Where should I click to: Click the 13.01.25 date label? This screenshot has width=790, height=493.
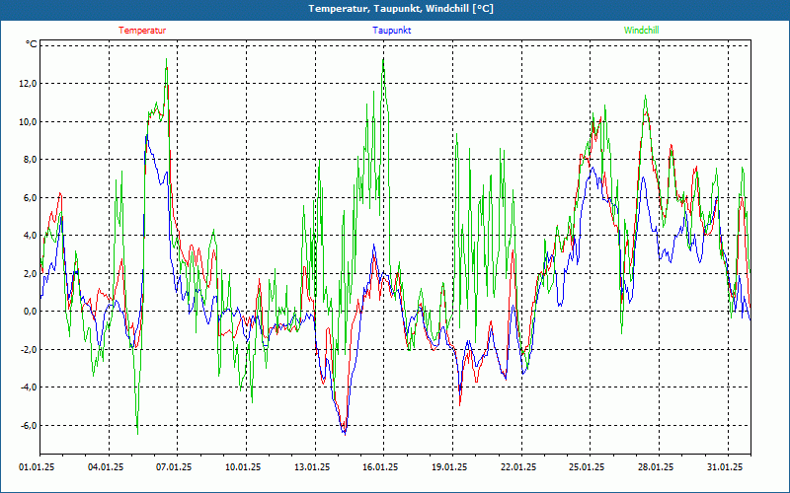tap(312, 467)
